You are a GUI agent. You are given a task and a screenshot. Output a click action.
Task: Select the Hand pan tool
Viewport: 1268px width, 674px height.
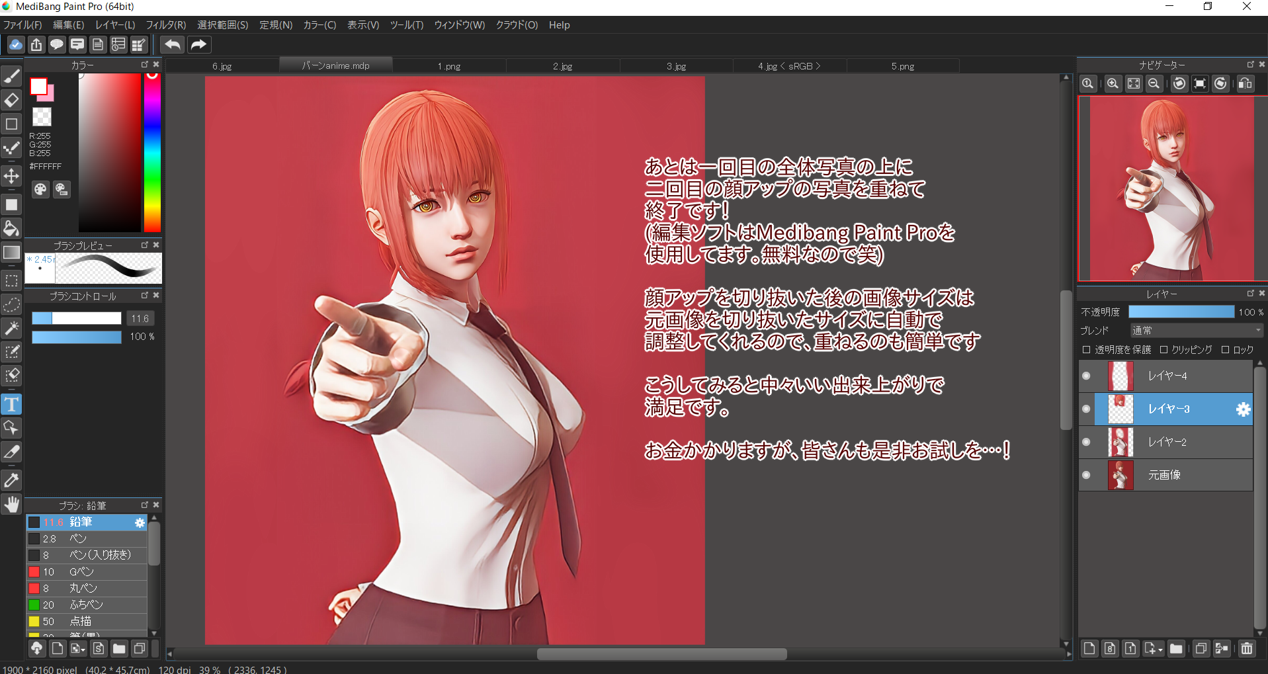(11, 505)
